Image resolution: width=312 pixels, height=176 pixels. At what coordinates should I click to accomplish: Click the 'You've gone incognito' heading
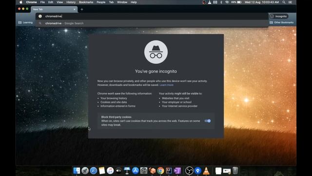pos(156,71)
